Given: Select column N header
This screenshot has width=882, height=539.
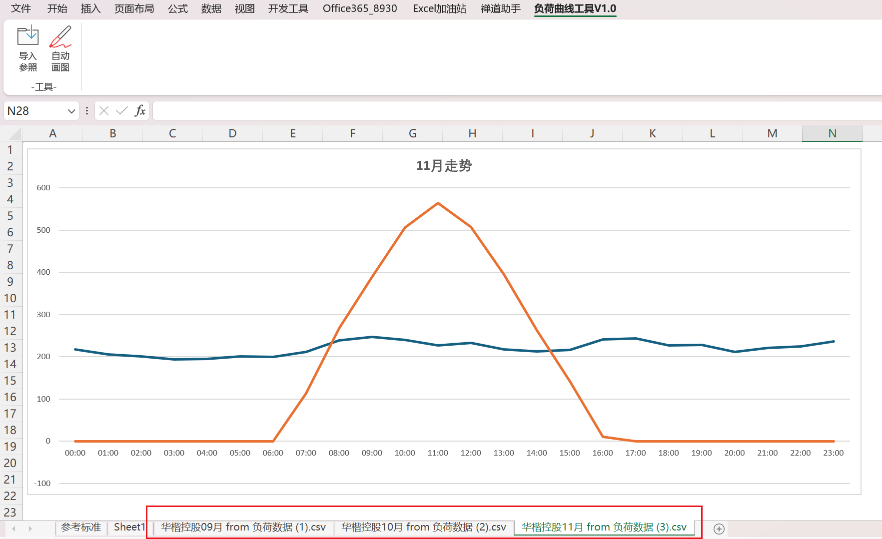Looking at the screenshot, I should tap(833, 134).
